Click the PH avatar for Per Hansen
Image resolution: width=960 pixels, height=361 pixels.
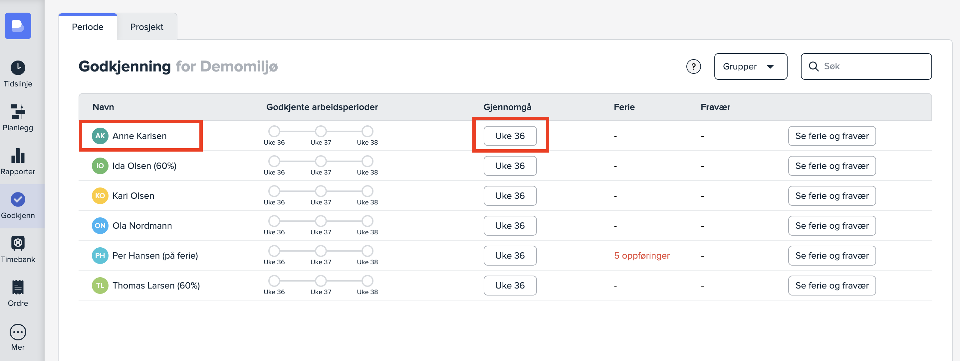click(x=100, y=255)
